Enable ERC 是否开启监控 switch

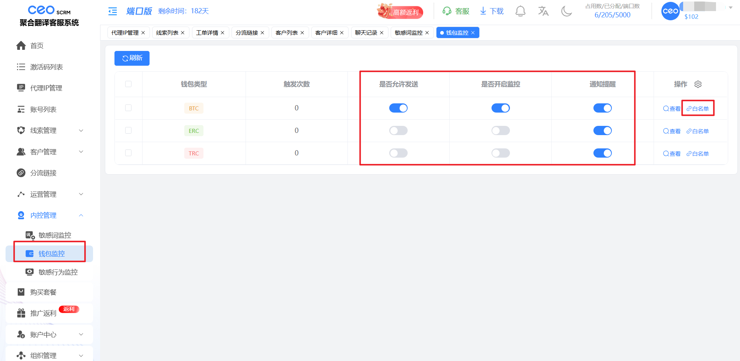[x=501, y=131]
